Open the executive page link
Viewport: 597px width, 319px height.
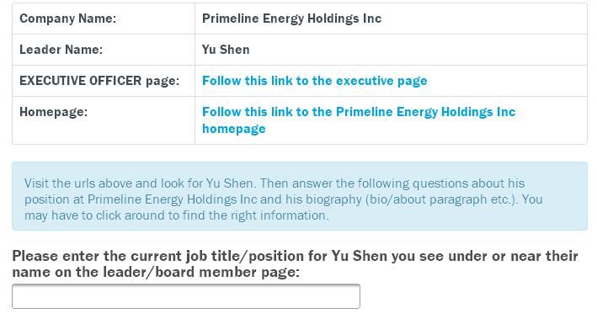tap(314, 81)
